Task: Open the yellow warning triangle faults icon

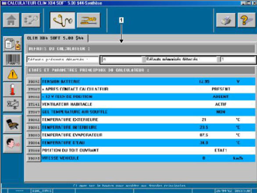Action: tap(12, 74)
